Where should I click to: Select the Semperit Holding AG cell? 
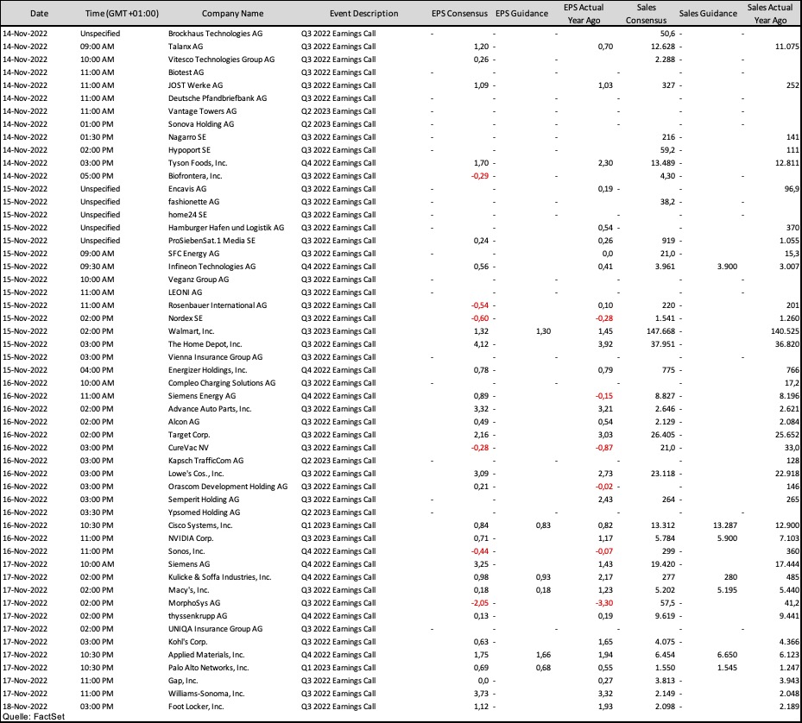[204, 500]
